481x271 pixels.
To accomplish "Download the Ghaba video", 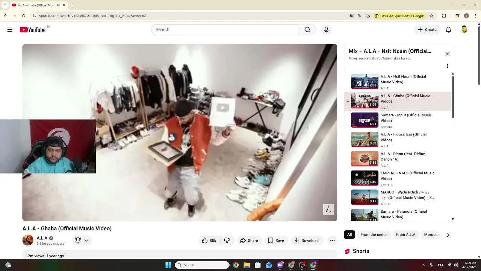I will click(x=306, y=241).
